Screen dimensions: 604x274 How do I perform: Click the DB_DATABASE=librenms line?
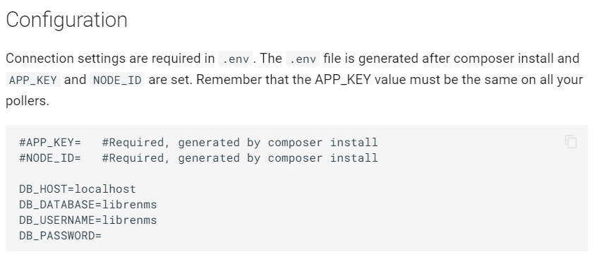(87, 204)
